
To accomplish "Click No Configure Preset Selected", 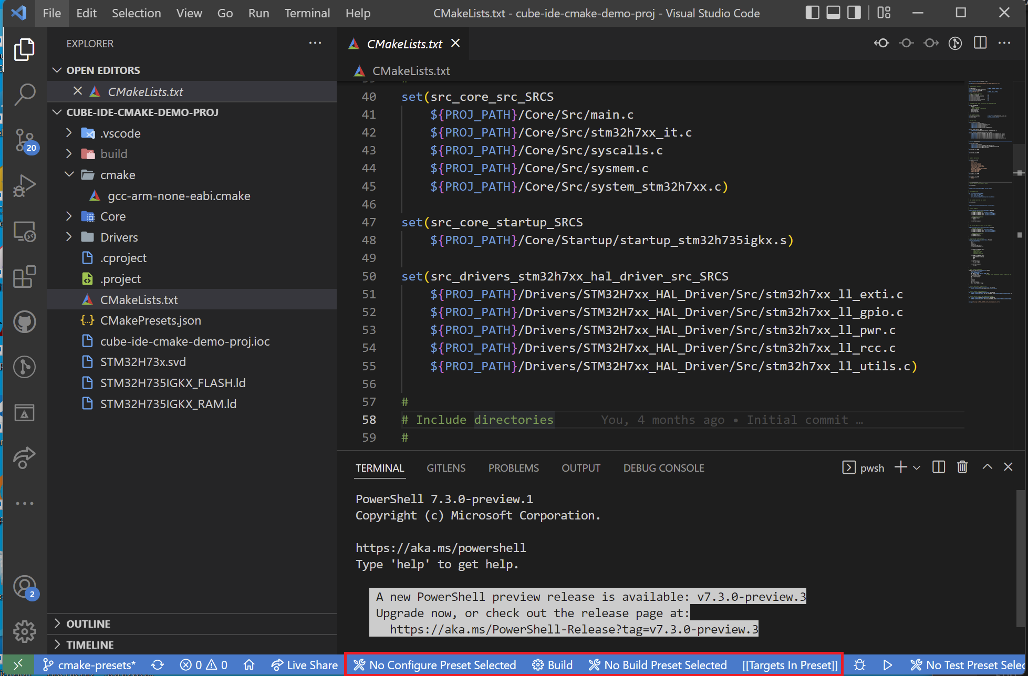I will [435, 665].
